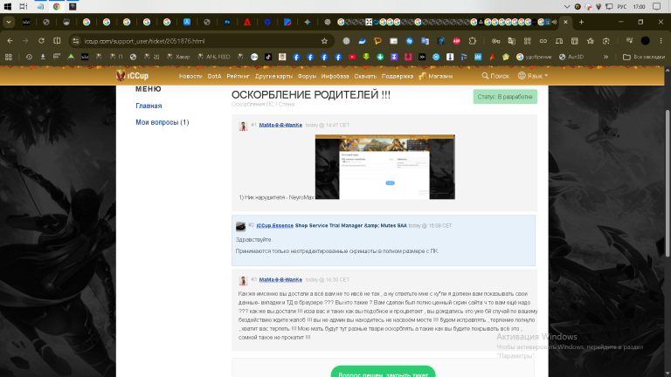
Task: Open MaMa-9-B-WanKe profile in post #3
Action: [x=280, y=279]
